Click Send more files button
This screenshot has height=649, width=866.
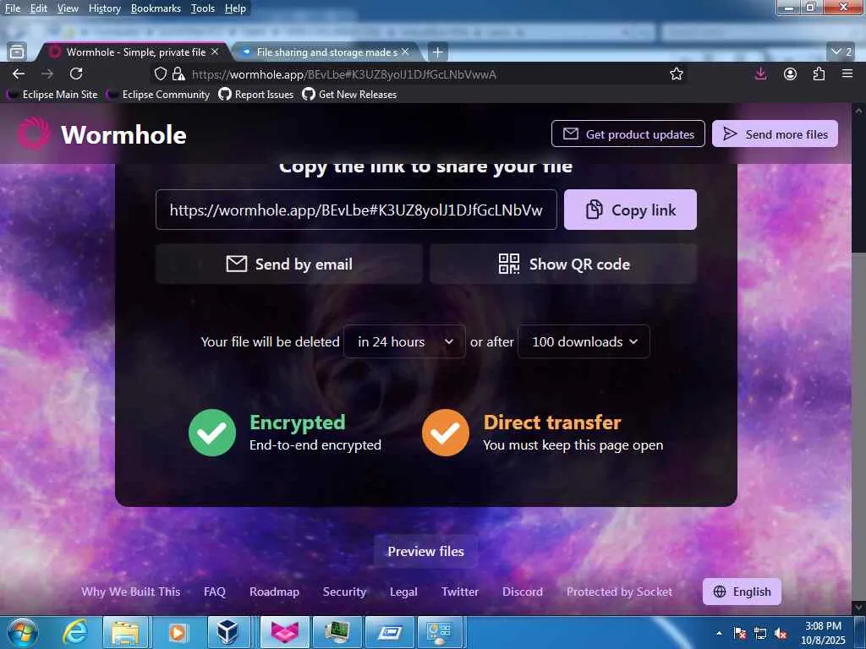[775, 134]
